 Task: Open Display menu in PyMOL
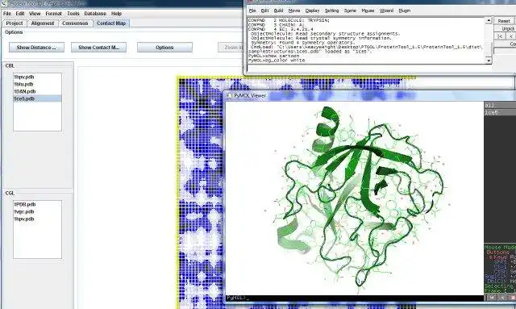coord(312,10)
